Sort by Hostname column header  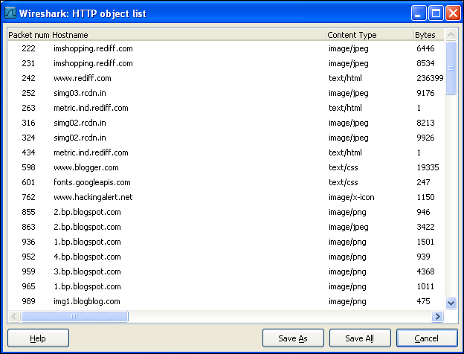[189, 35]
